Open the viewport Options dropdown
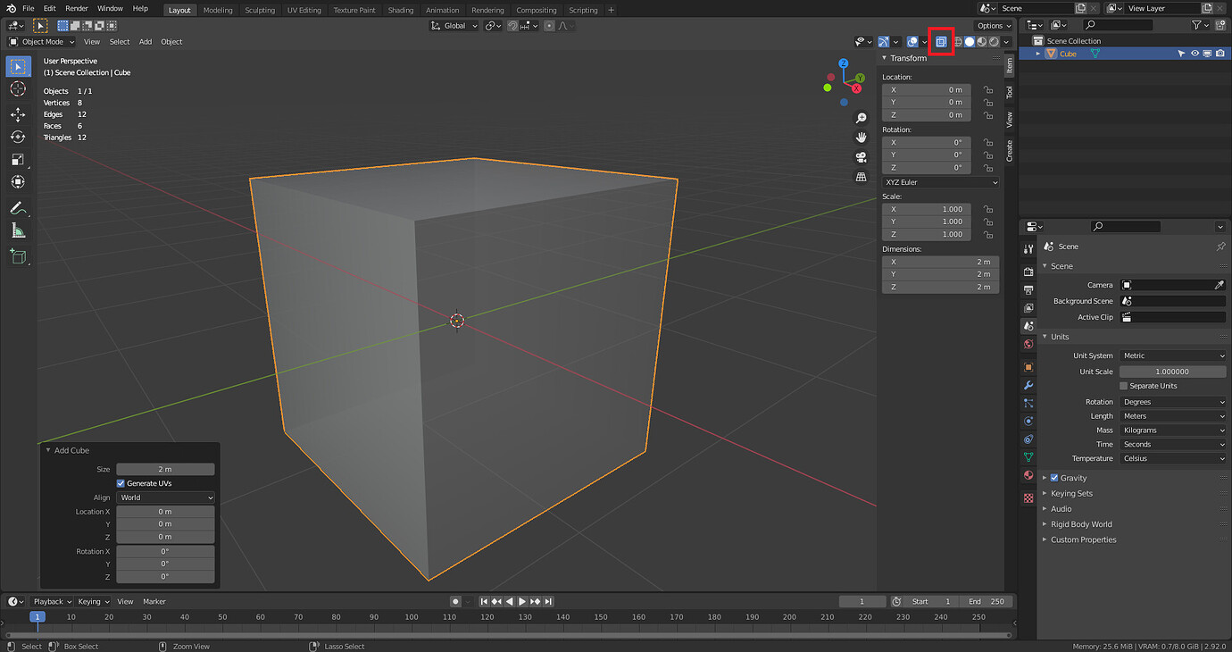This screenshot has width=1232, height=652. (x=994, y=26)
